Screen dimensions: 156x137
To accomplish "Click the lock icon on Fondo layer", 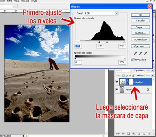I will click(x=148, y=89).
